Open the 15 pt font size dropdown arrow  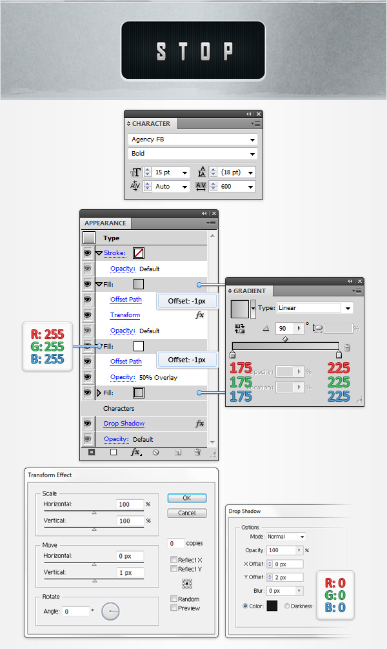point(185,172)
